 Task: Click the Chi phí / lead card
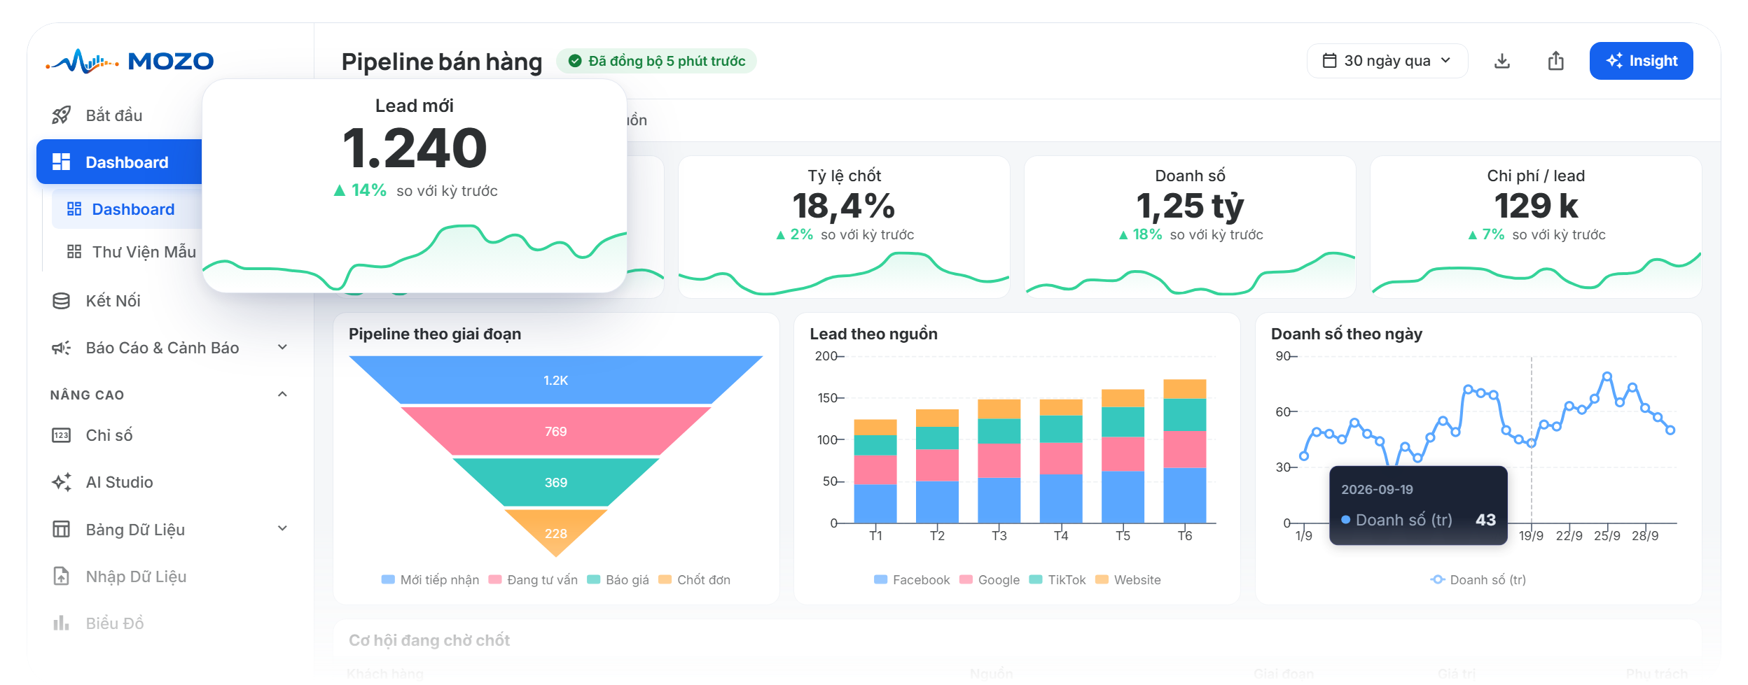[x=1536, y=227]
